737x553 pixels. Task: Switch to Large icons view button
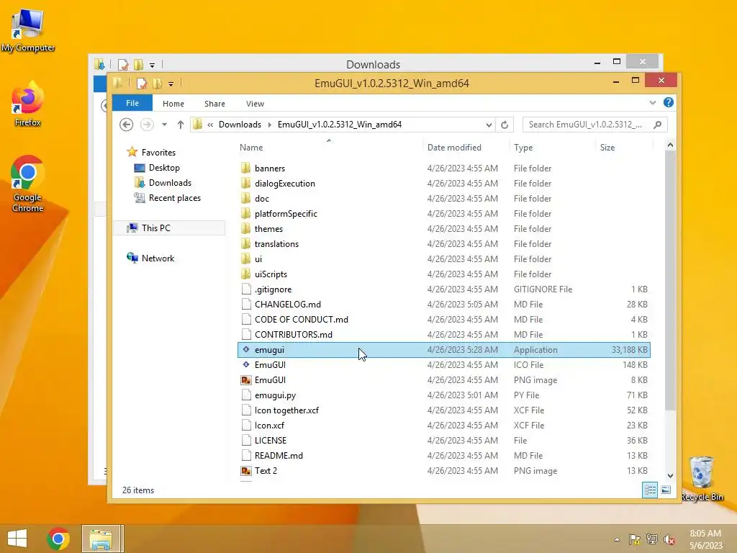pyautogui.click(x=666, y=490)
